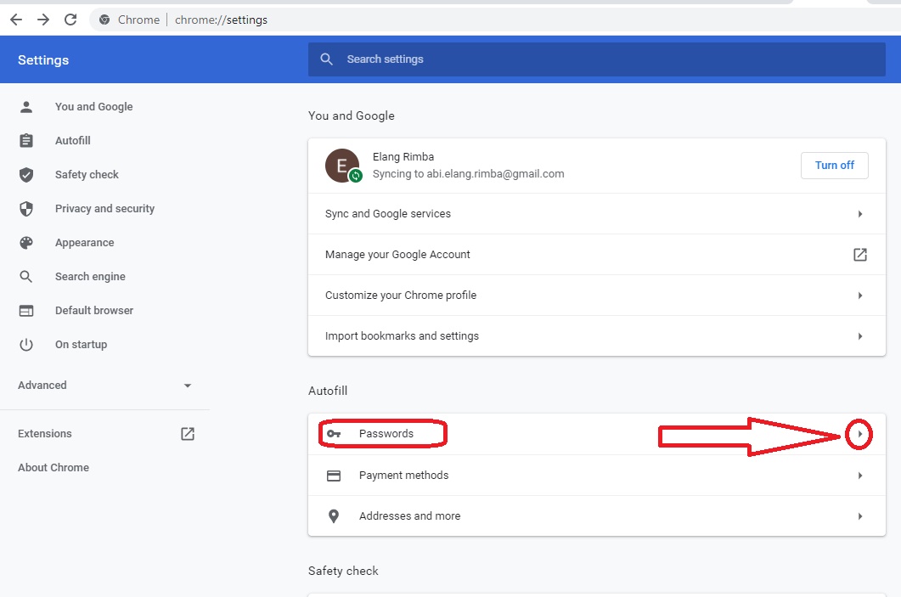Image resolution: width=901 pixels, height=597 pixels.
Task: Select Search engine in the sidebar
Action: [90, 276]
